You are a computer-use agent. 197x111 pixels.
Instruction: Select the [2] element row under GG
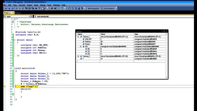tap(121, 54)
